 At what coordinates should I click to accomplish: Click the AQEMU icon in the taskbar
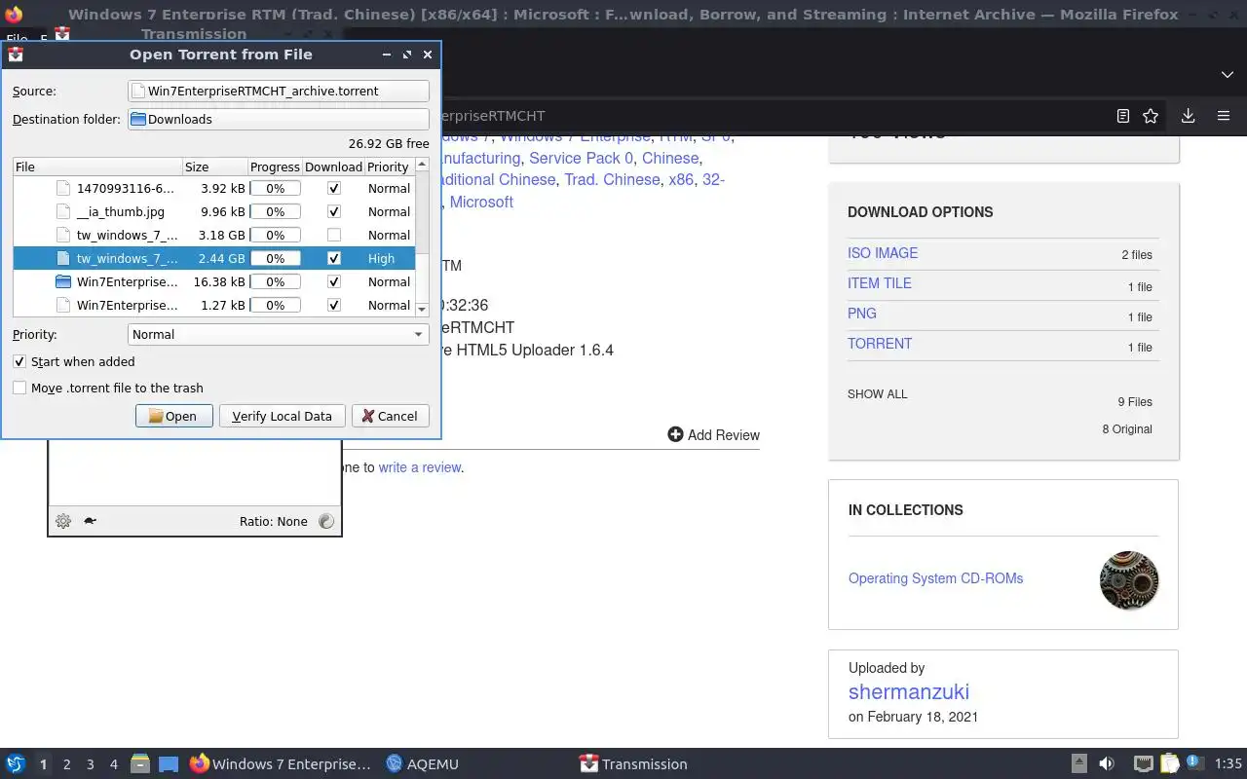[x=395, y=764]
